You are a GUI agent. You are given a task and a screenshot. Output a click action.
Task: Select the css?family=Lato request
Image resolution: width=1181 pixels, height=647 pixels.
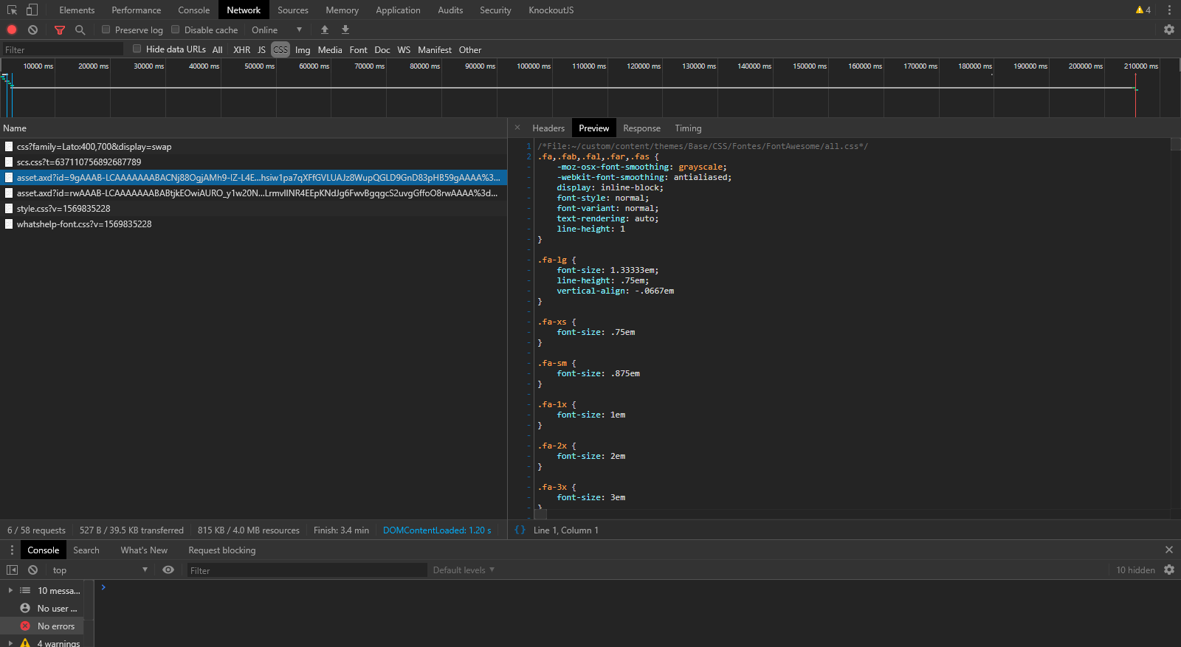[253, 146]
